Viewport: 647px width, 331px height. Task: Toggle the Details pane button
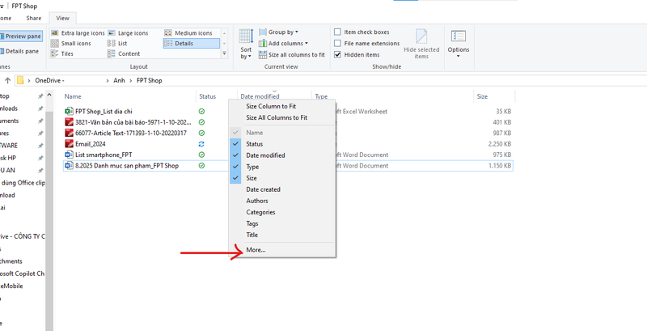click(x=19, y=51)
